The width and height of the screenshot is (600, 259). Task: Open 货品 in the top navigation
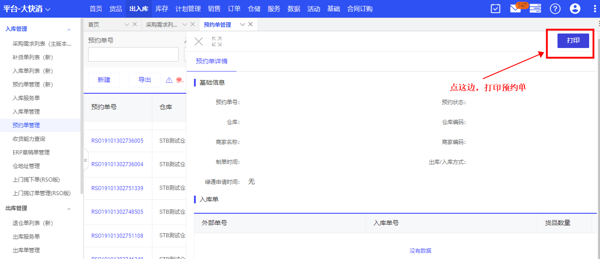[x=116, y=9]
